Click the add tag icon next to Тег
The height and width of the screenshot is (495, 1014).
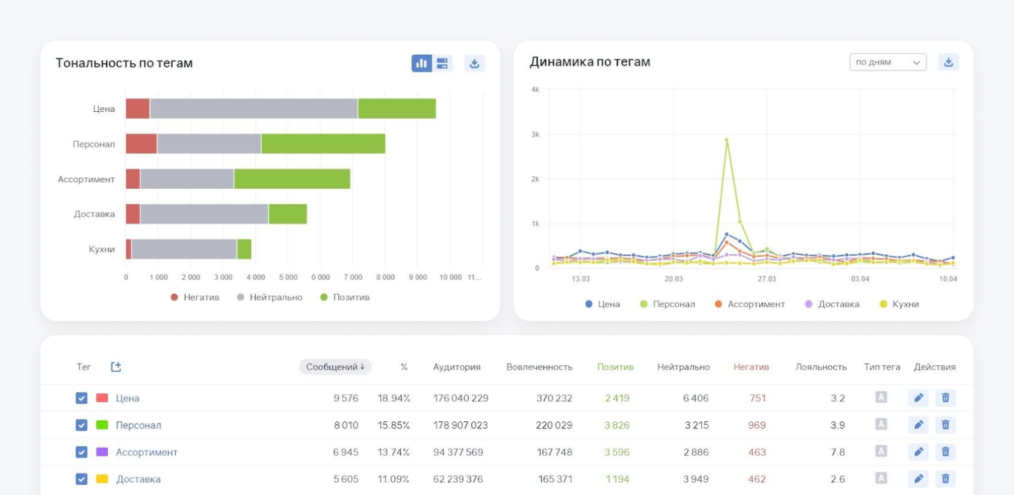tap(116, 367)
